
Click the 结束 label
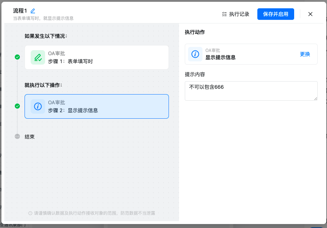[30, 137]
